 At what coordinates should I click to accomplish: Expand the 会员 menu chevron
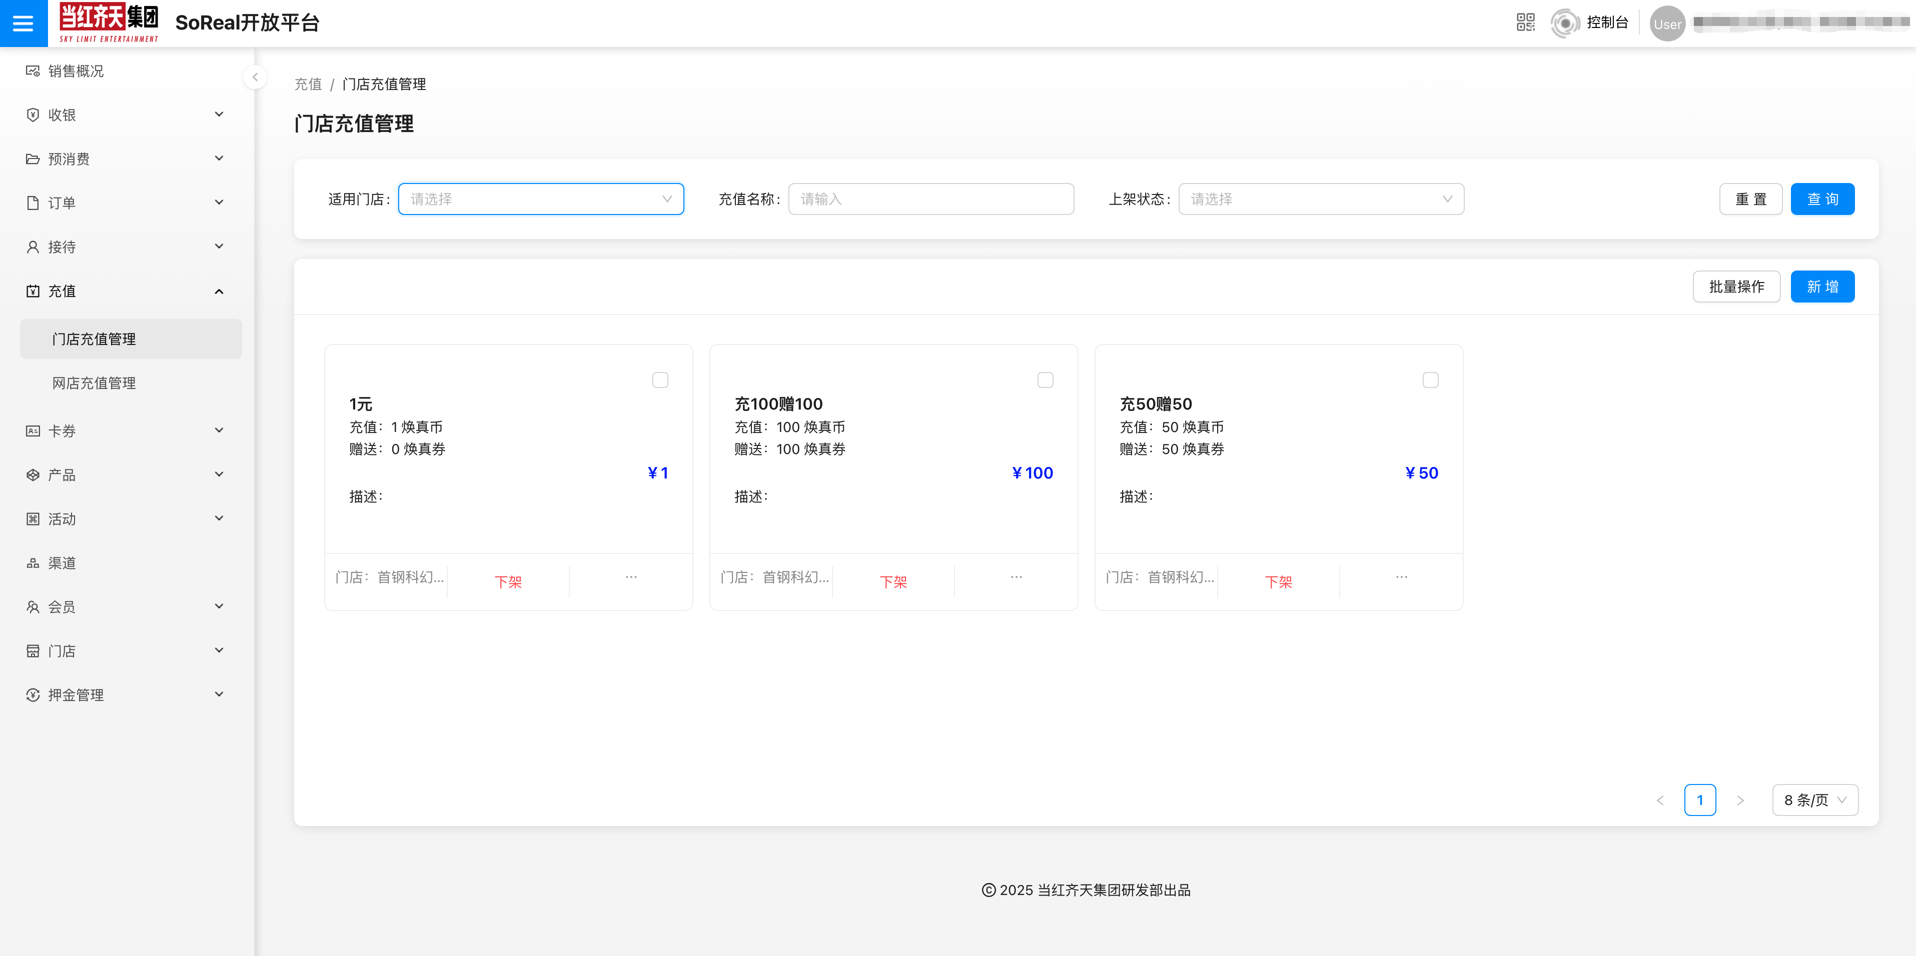coord(220,606)
